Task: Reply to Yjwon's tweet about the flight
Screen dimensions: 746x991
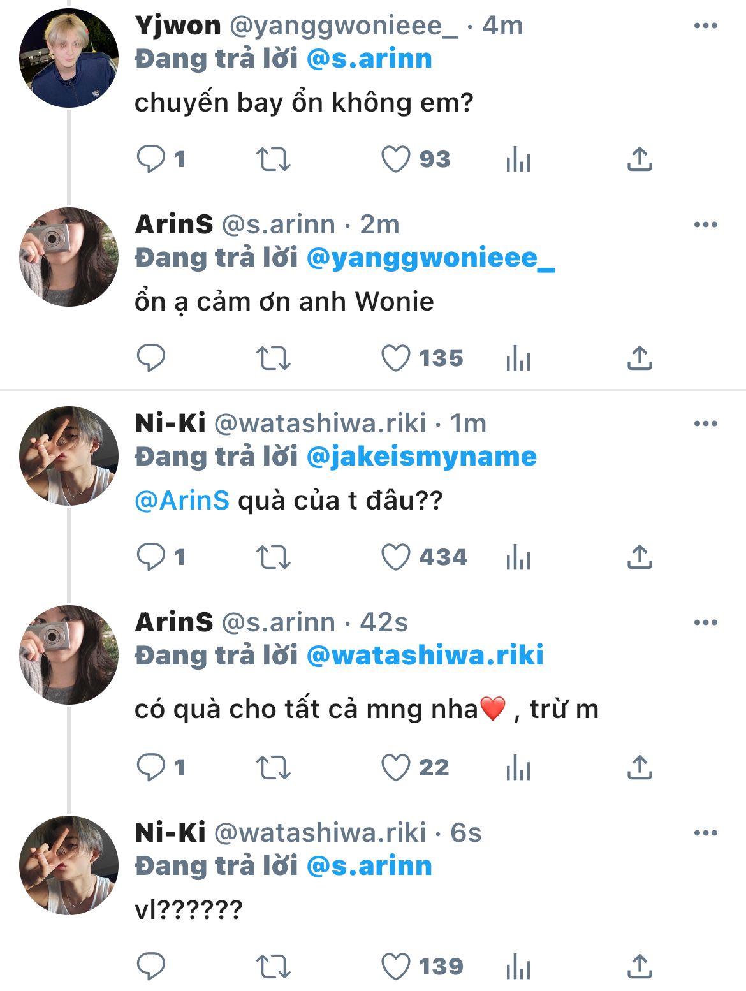Action: (x=151, y=159)
